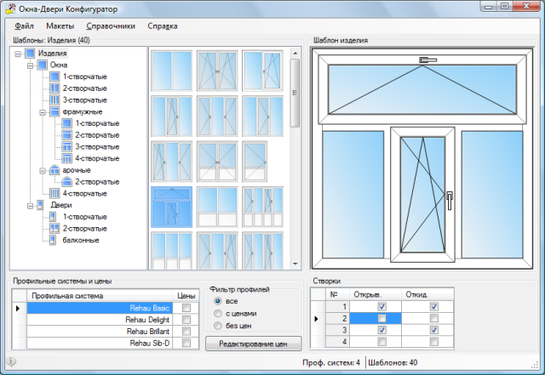The width and height of the screenshot is (545, 375).
Task: Click the Двери door category icon
Action: pos(43,206)
